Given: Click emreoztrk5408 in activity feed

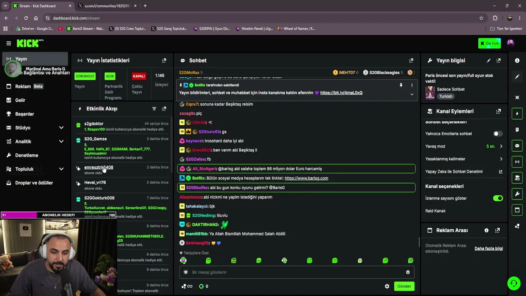Looking at the screenshot, I should pos(99,167).
